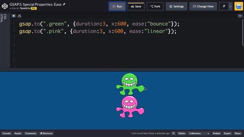Delete this pen
Viewport: 244px width, 137px height.
(x=181, y=133)
